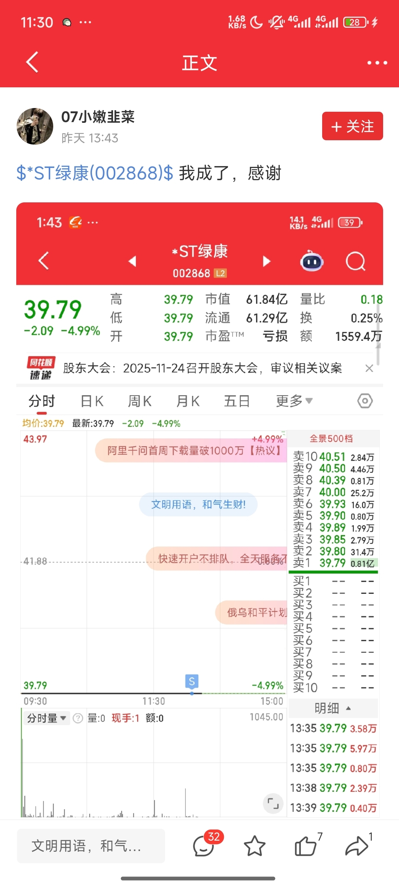Tap the search magnifier icon
Image resolution: width=399 pixels, height=888 pixels.
point(356,261)
